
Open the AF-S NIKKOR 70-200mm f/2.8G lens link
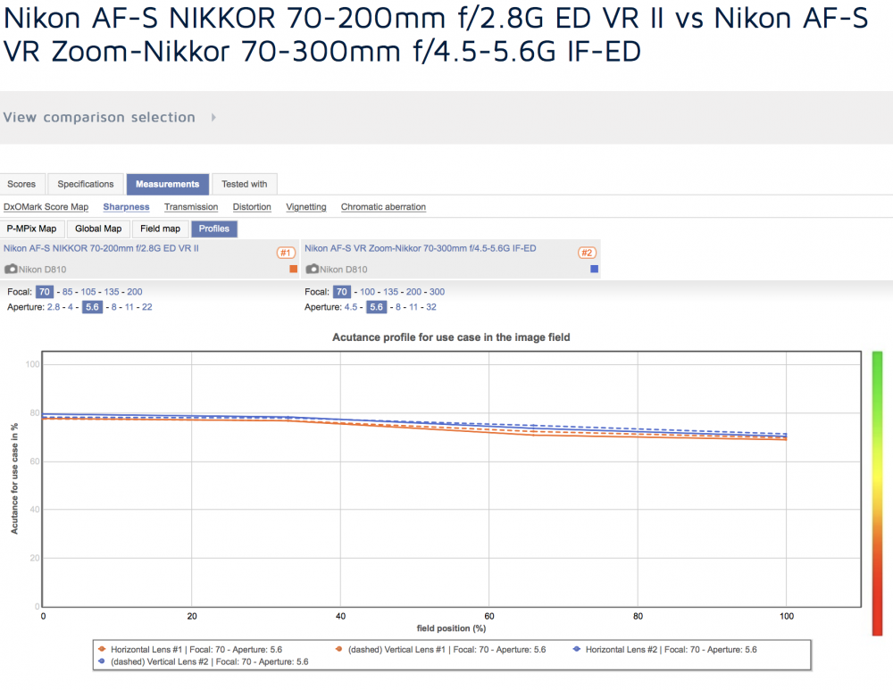coord(102,248)
